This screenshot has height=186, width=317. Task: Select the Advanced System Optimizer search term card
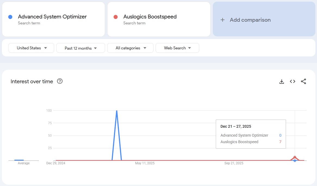tap(53, 19)
